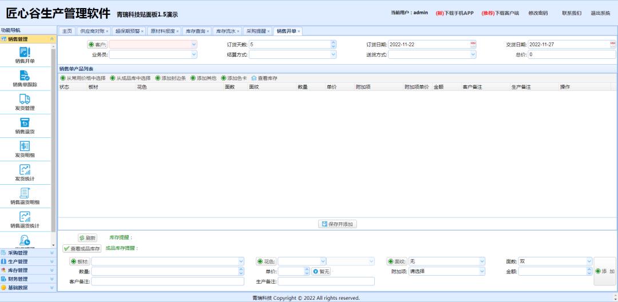Close the 采购提醒 tab

pyautogui.click(x=268, y=31)
